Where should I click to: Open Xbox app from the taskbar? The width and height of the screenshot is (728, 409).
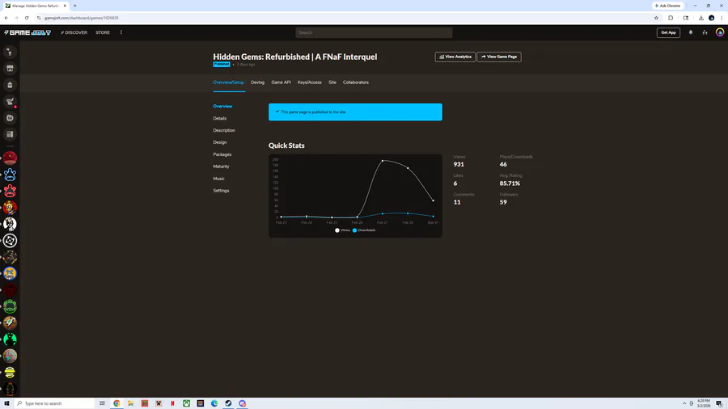coord(186,403)
